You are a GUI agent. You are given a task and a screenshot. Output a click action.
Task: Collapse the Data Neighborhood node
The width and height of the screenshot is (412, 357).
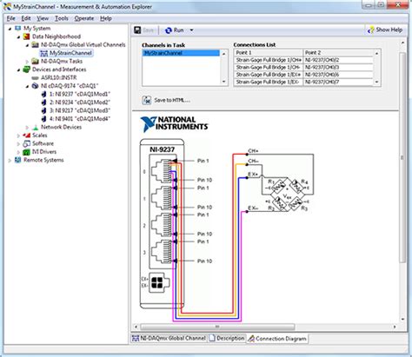(19, 36)
